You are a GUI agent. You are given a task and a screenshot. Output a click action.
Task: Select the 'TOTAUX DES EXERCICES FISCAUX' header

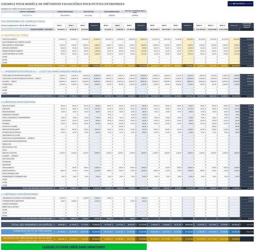(247, 26)
